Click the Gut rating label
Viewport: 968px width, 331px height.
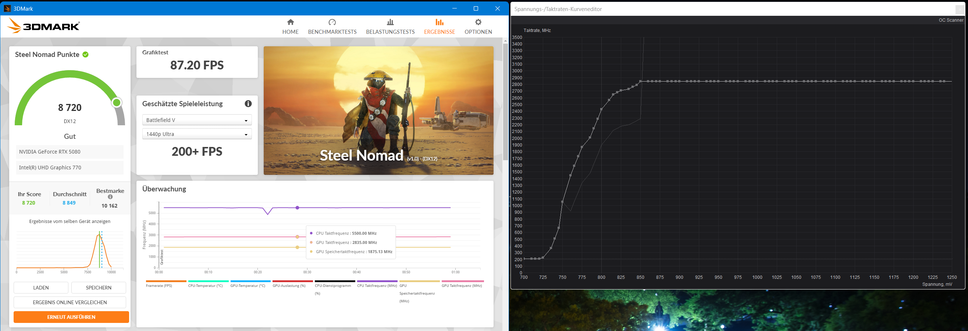click(x=70, y=136)
